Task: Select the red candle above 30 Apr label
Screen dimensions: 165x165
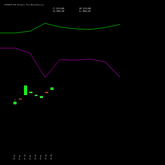Action: 47,92
